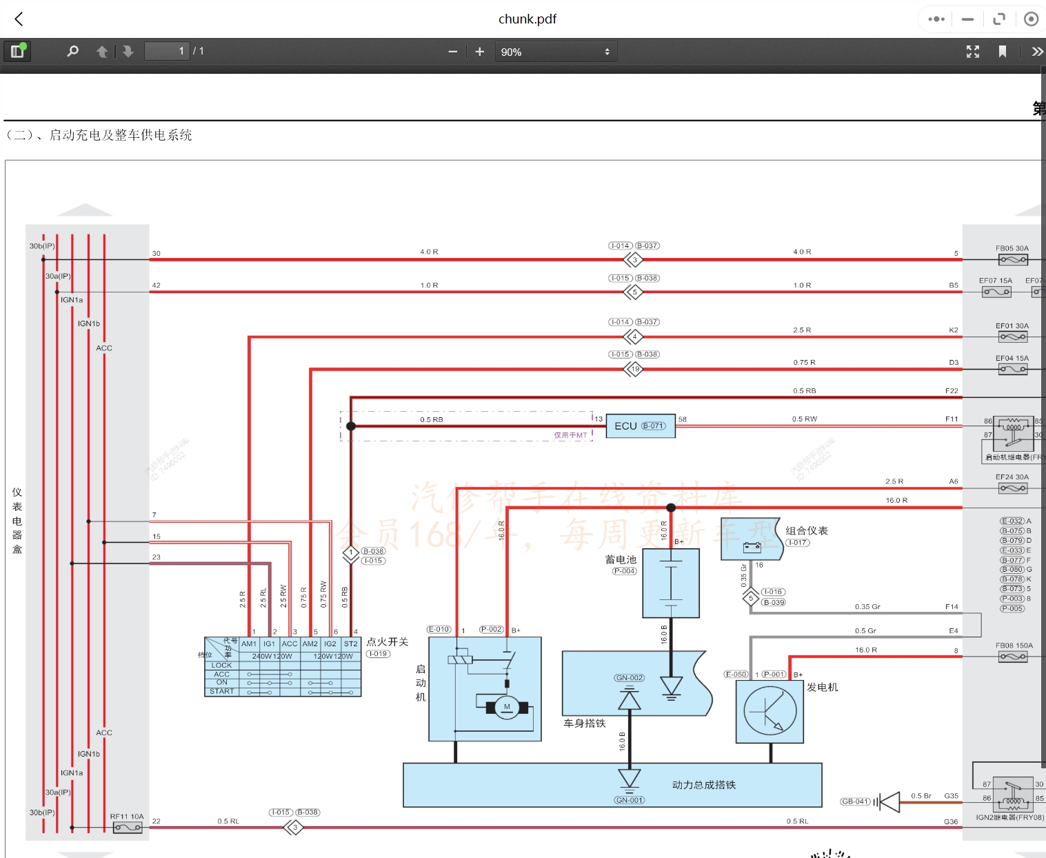Zoom out with the minus button
The height and width of the screenshot is (858, 1046).
tap(453, 52)
